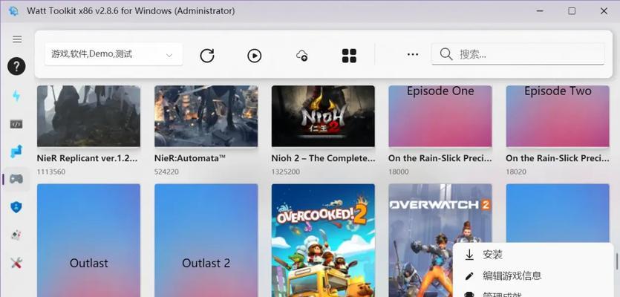This screenshot has width=620, height=297.
Task: Select the NieR:Automata cover thumbnail
Action: click(206, 117)
